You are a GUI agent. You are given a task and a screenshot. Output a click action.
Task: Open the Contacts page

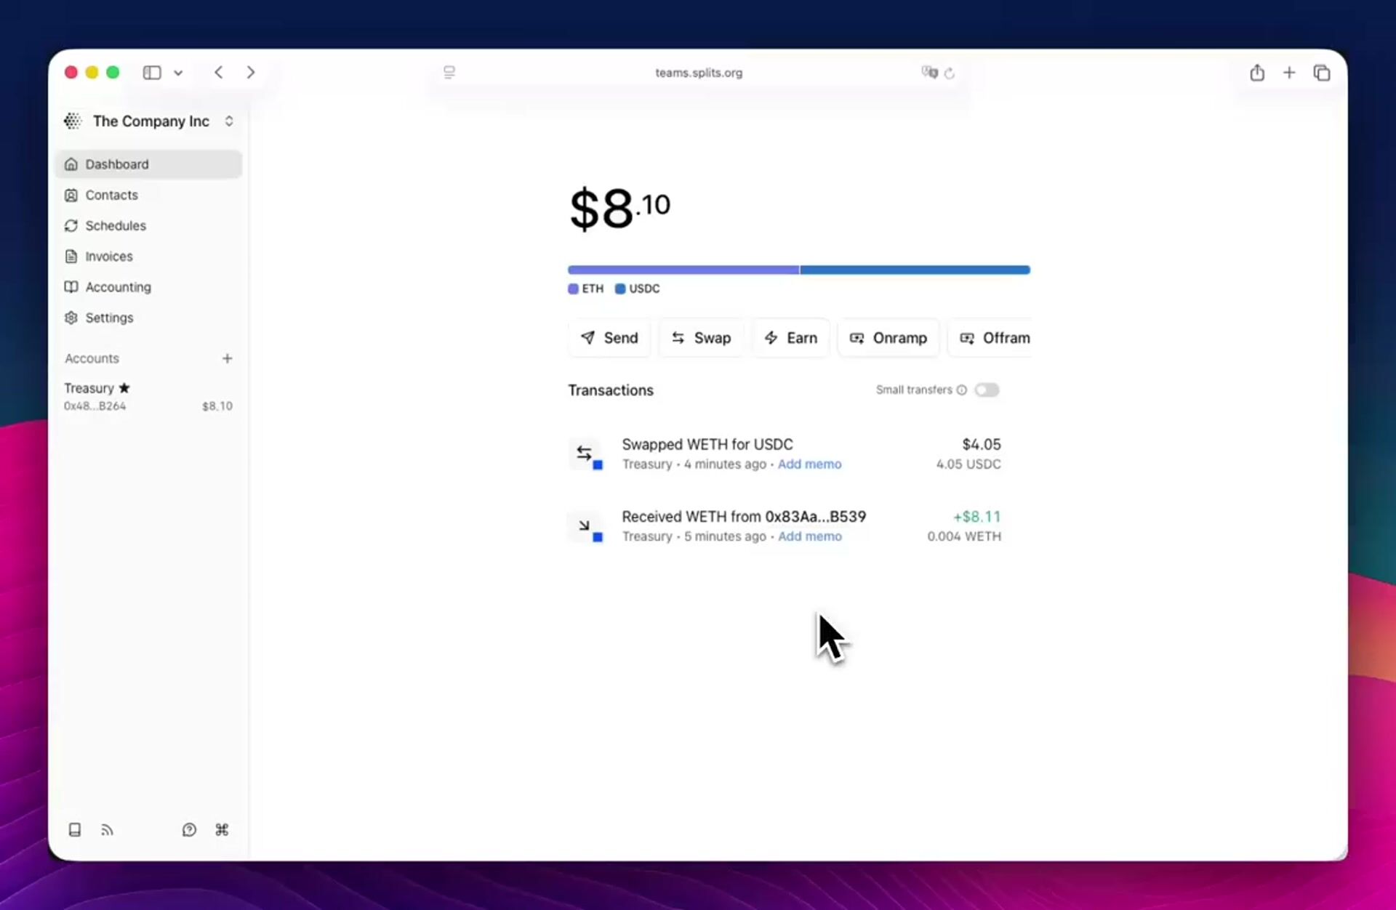click(x=112, y=195)
